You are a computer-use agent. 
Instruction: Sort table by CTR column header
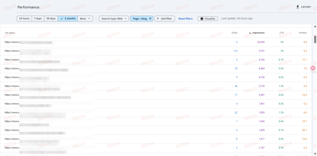(x=281, y=33)
